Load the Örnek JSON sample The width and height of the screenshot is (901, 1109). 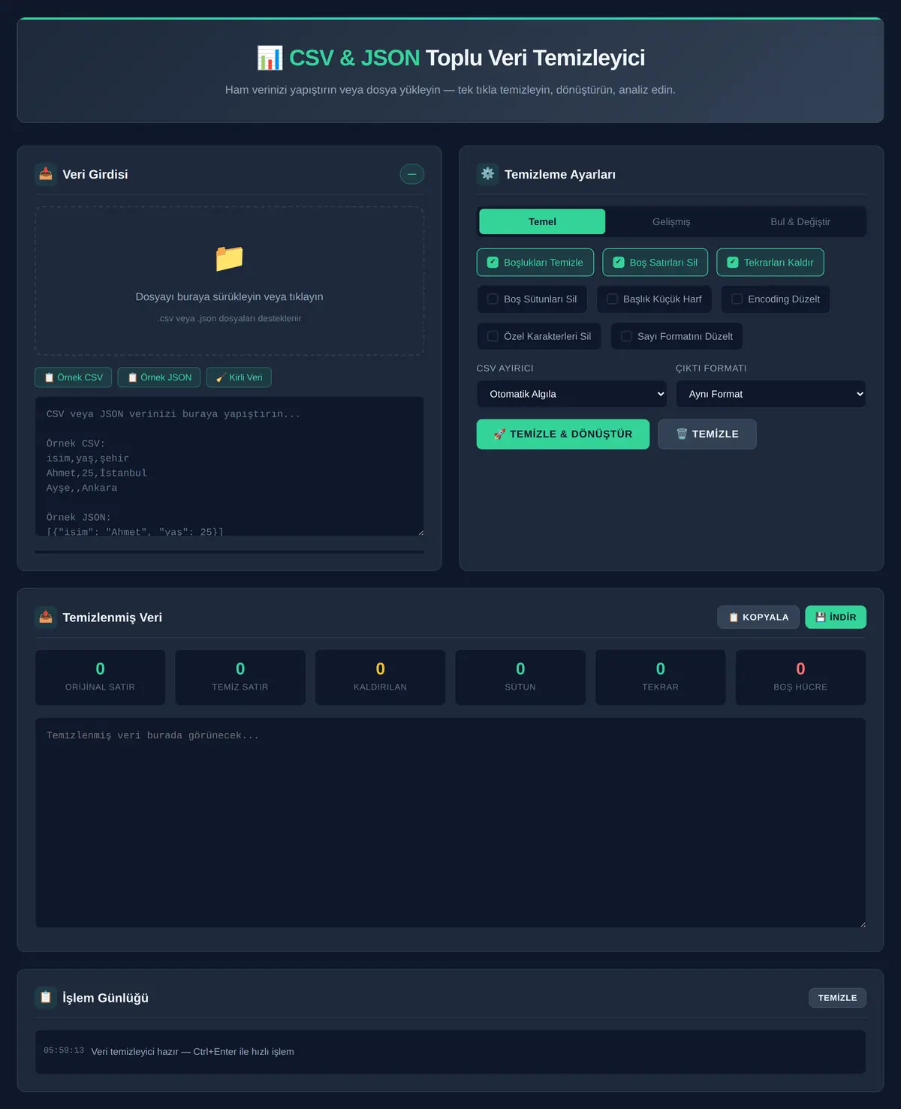tap(159, 377)
